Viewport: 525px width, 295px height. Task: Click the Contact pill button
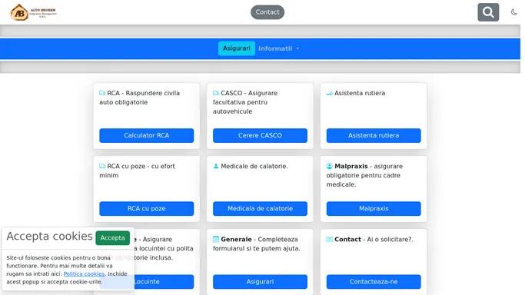(x=267, y=12)
